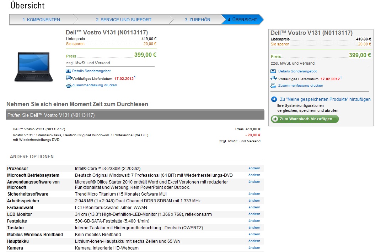Click the sidebar Dell Vostro V131 title

click(x=311, y=33)
